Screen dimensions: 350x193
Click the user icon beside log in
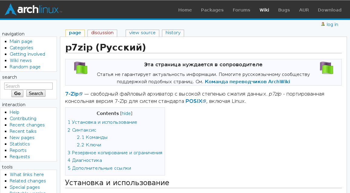click(x=323, y=24)
